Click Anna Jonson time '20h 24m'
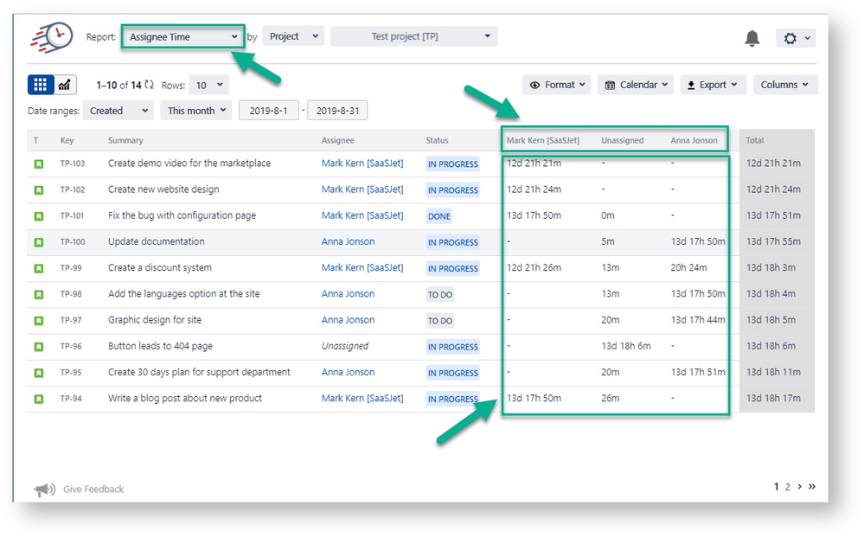Viewport: 864px width, 538px height. point(688,267)
